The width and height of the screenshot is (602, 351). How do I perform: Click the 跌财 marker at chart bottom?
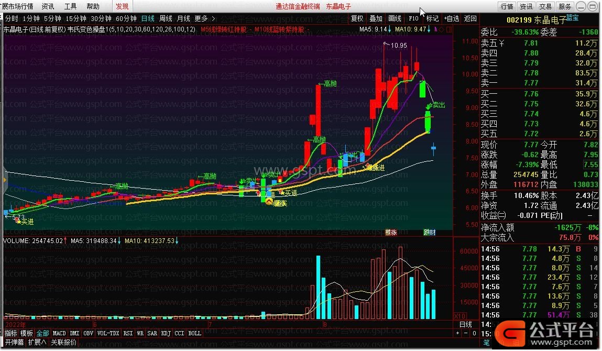pos(429,232)
